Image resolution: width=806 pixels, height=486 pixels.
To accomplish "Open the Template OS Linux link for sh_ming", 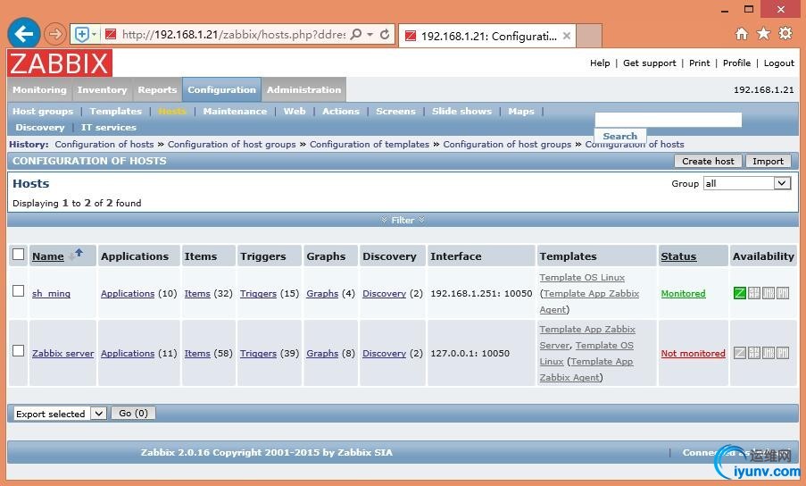I will (x=582, y=277).
